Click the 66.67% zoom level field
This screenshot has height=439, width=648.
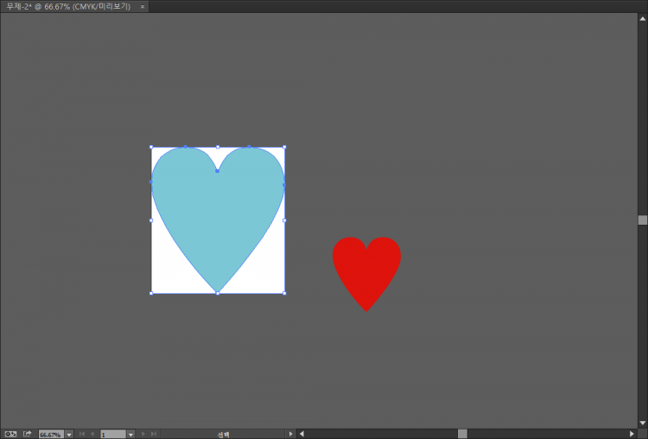[x=50, y=434]
